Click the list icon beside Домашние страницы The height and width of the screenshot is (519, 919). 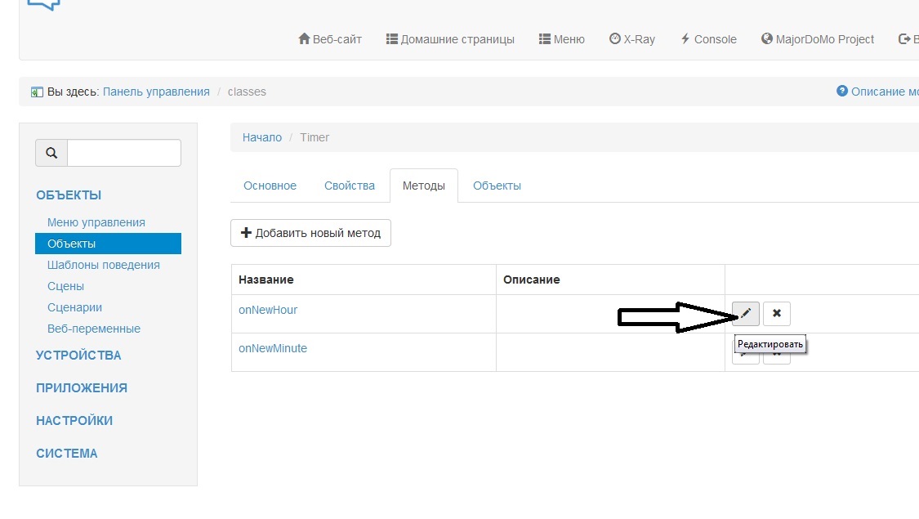click(391, 38)
